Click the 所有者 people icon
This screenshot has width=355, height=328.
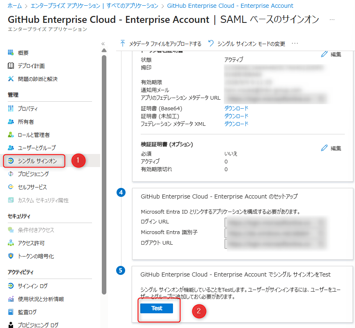point(11,122)
